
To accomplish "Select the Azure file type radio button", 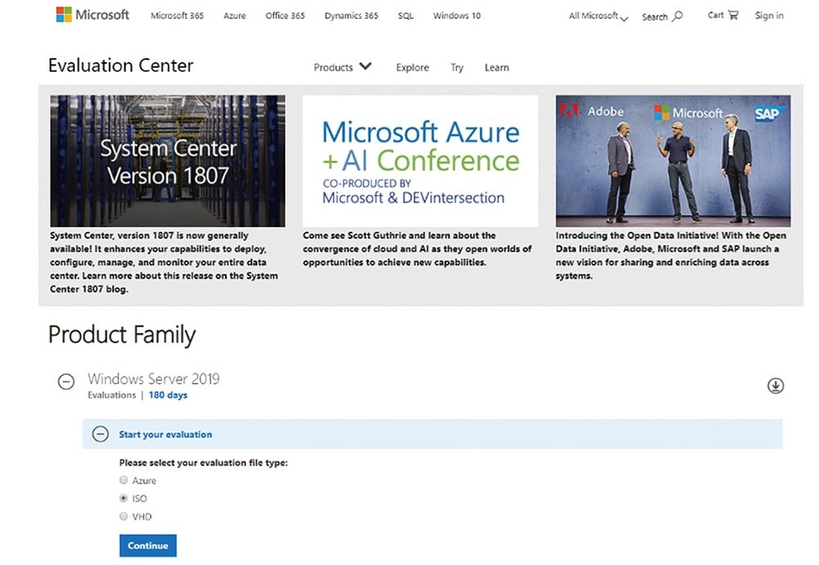I will click(x=124, y=480).
